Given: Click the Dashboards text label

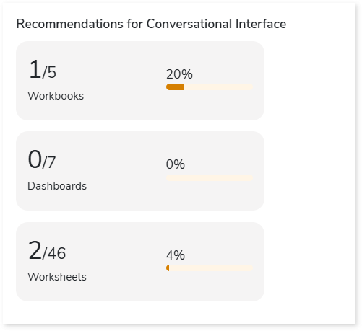Looking at the screenshot, I should click(x=57, y=186).
